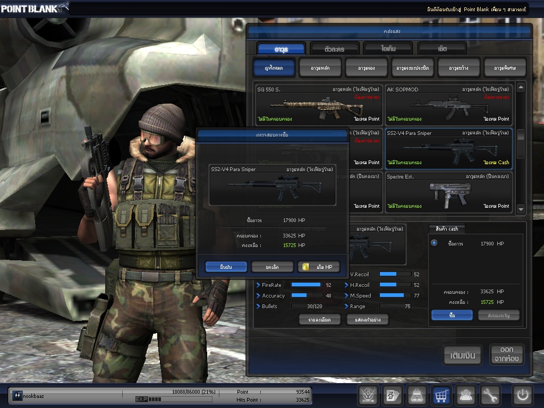Open the backpack inventory icon
This screenshot has height=408, width=544.
point(417,395)
